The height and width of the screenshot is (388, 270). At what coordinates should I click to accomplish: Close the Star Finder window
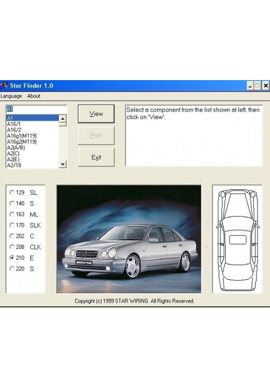266,86
